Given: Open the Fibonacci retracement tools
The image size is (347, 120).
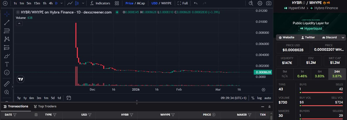Looking at the screenshot, I should click(x=7, y=30).
